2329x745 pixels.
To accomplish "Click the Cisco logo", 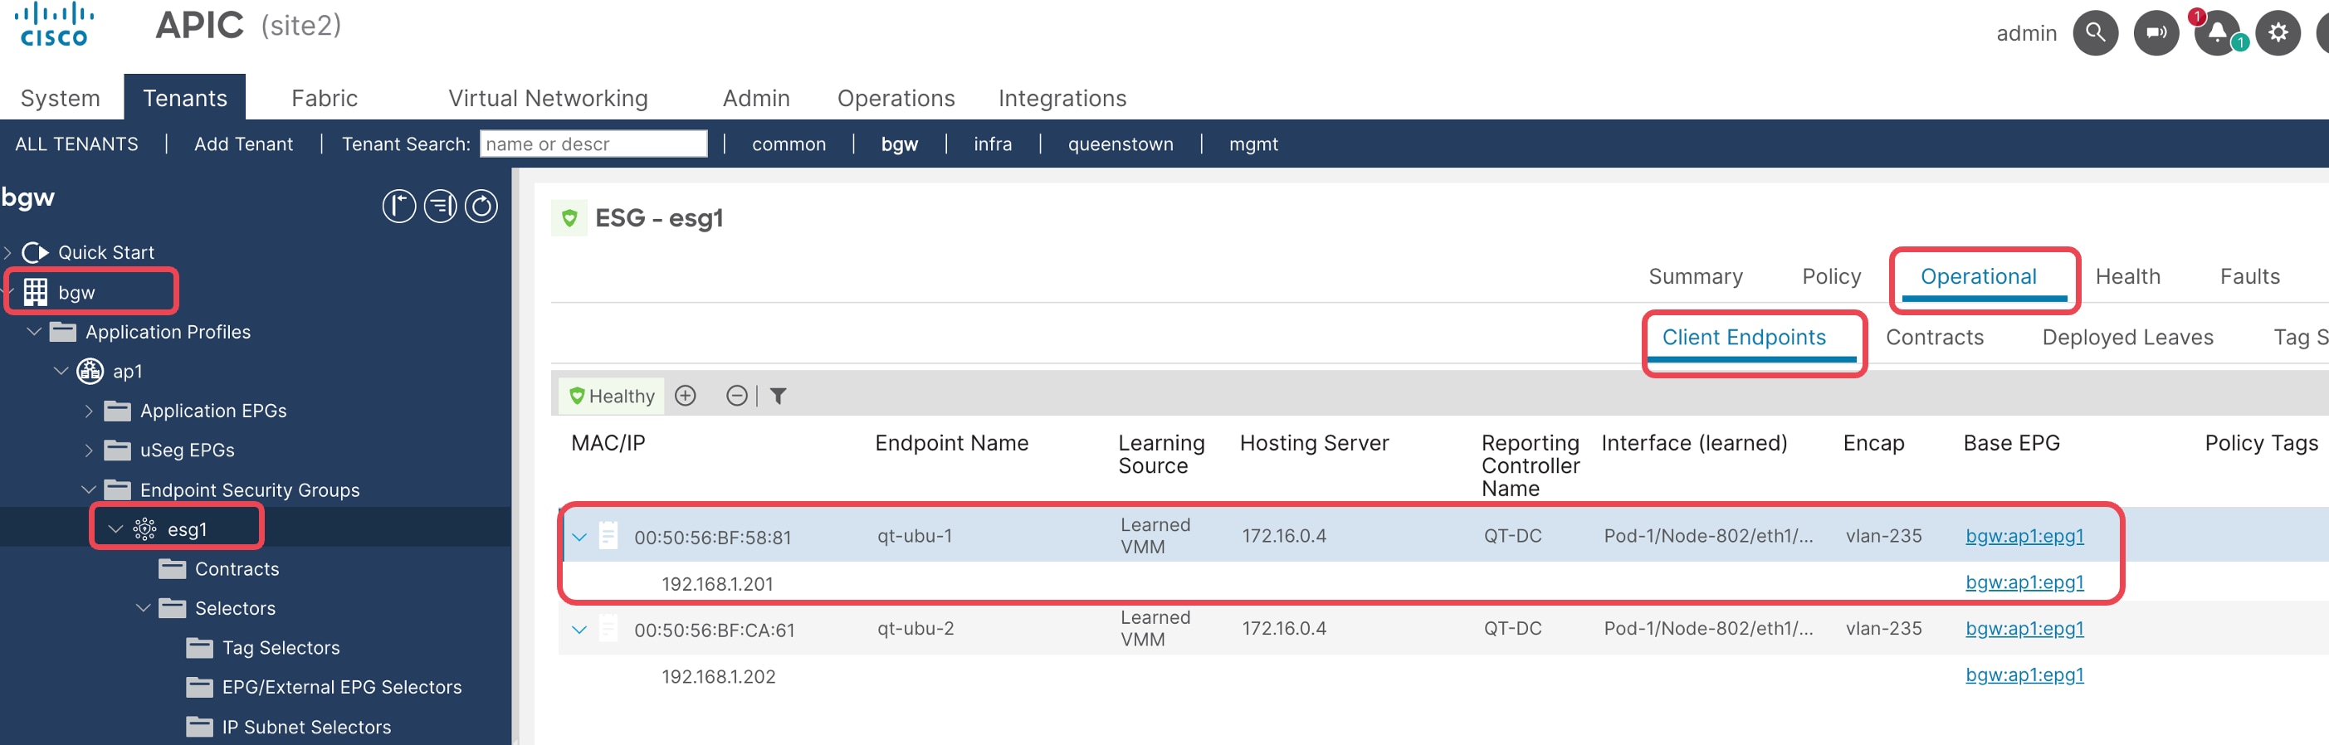I will 54,24.
